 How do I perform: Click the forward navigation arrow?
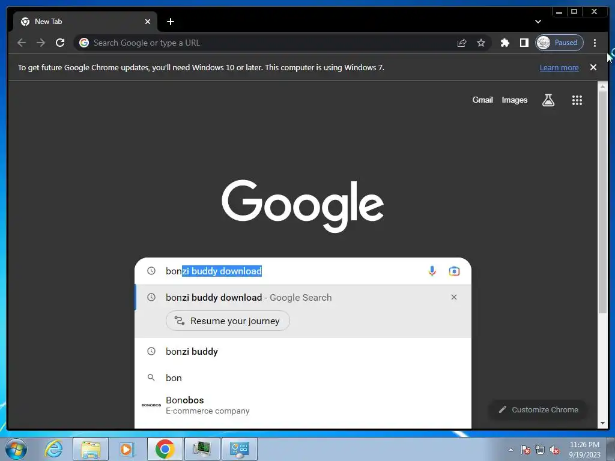(x=41, y=43)
